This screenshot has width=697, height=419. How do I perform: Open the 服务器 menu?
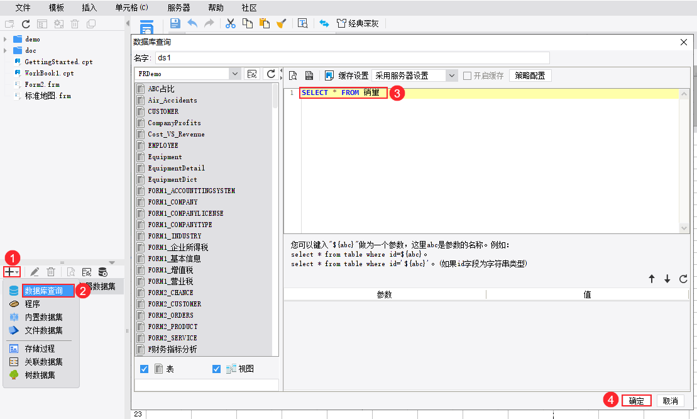[x=178, y=8]
